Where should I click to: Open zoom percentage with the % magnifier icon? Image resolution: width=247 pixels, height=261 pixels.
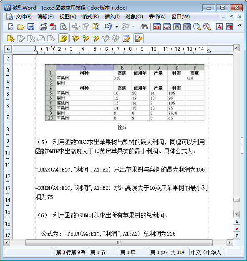(207, 27)
